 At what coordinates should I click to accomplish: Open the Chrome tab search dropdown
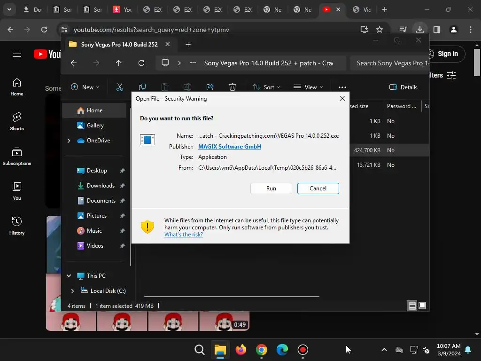pos(9,9)
